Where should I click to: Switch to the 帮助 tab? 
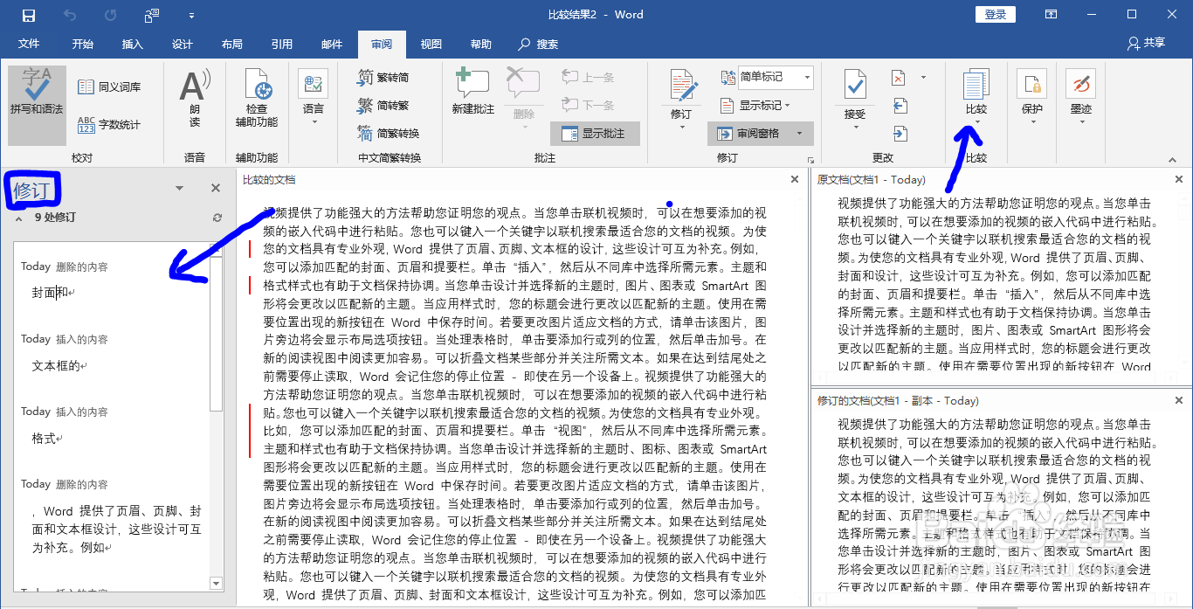click(481, 44)
